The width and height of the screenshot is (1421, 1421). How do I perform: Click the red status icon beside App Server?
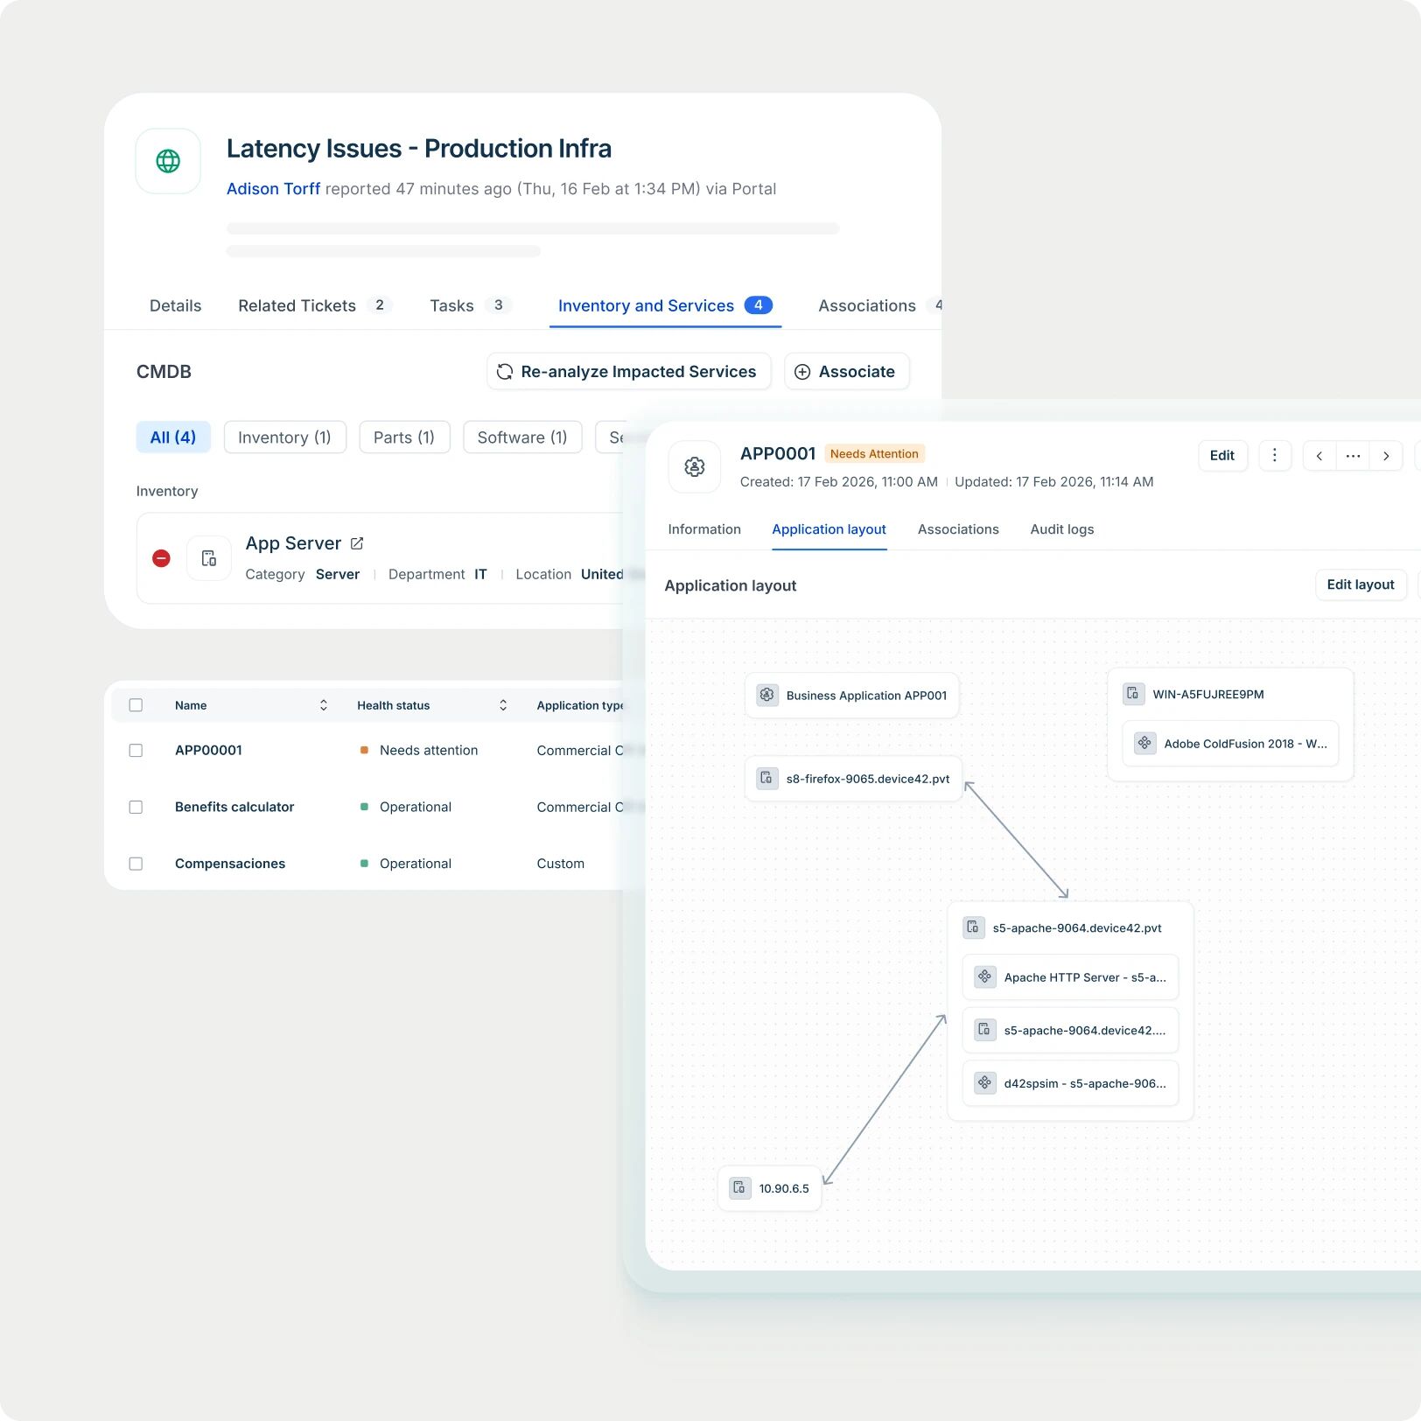point(161,558)
